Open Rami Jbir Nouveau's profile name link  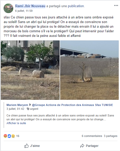30,6
